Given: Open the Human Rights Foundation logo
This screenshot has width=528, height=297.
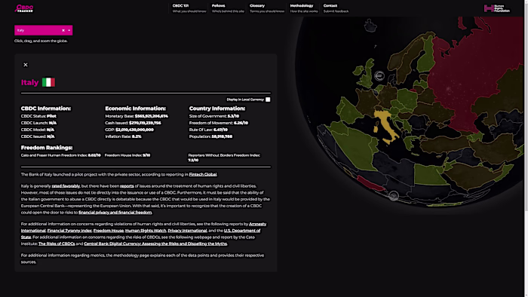Looking at the screenshot, I should (497, 8).
